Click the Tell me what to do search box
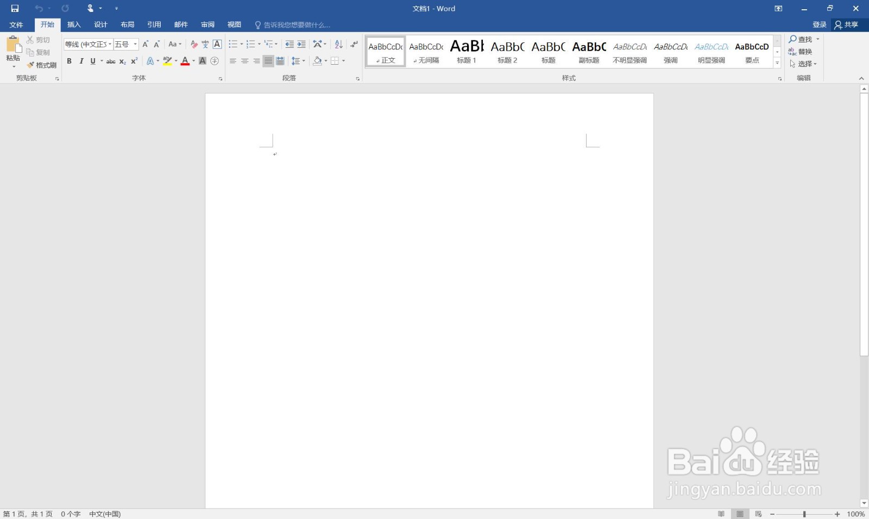 tap(293, 25)
